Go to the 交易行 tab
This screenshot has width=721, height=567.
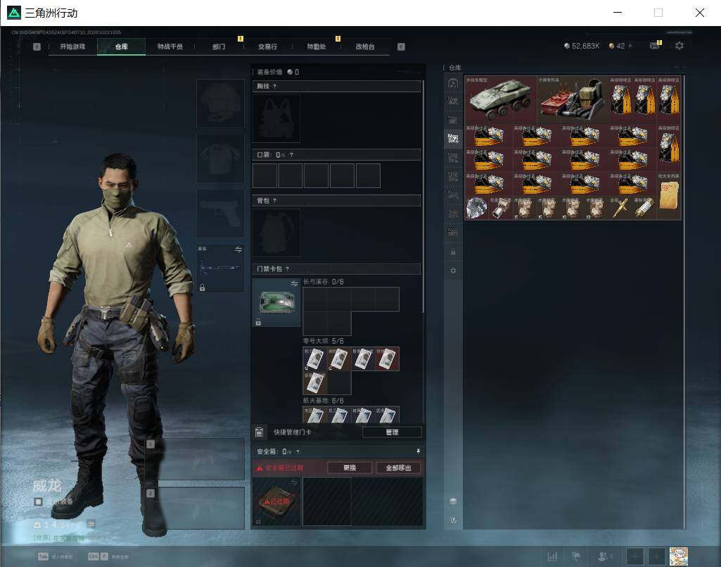coord(267,46)
